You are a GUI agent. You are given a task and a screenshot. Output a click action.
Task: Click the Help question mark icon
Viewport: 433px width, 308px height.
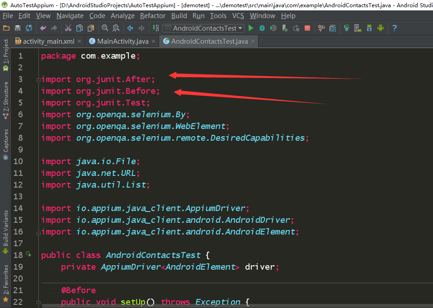(x=395, y=28)
